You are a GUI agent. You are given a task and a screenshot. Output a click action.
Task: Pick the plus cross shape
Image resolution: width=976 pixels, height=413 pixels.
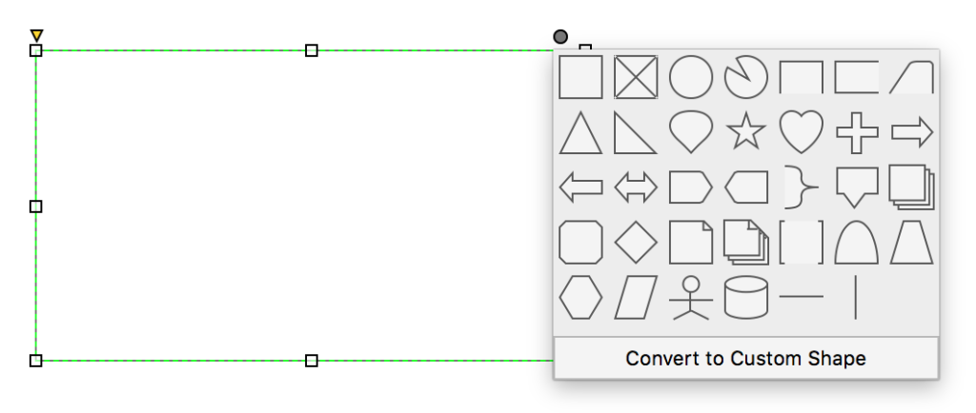[857, 132]
